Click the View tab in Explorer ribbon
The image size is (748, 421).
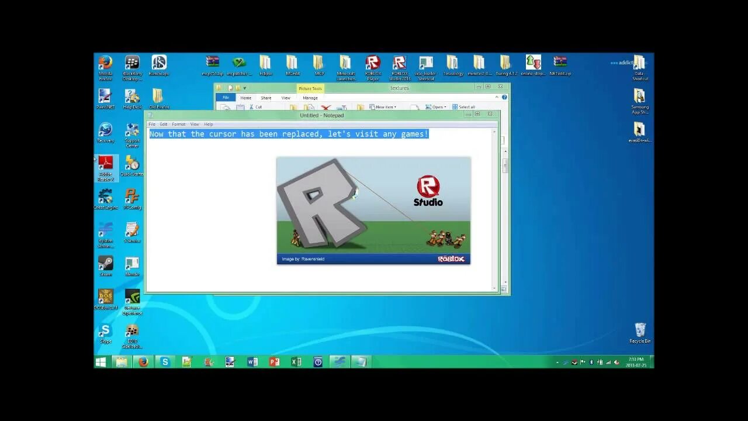(x=286, y=98)
